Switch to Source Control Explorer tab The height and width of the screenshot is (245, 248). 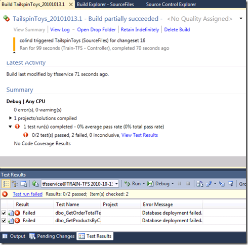click(x=171, y=5)
